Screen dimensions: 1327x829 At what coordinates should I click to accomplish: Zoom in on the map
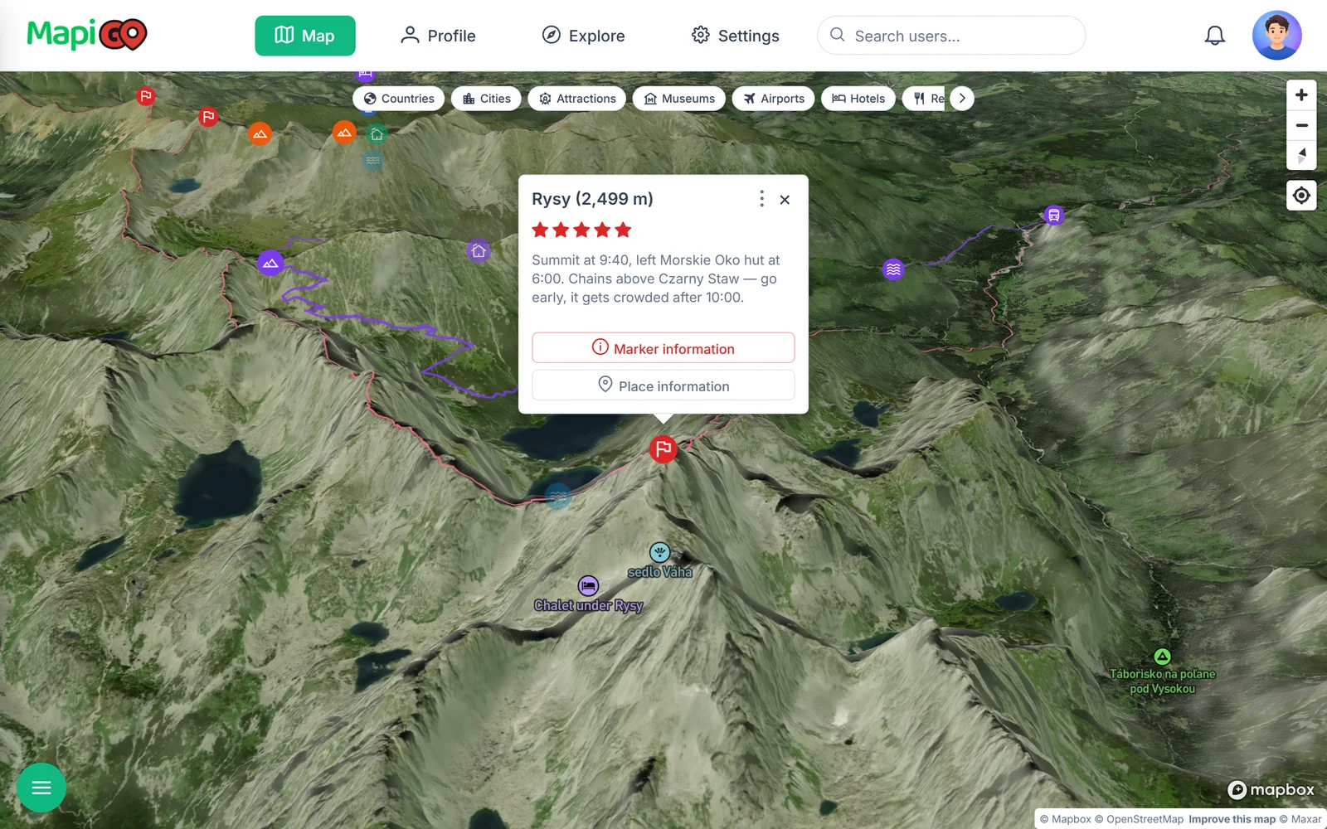1301,95
